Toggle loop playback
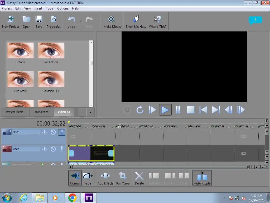This screenshot has height=203, width=270. point(140,110)
